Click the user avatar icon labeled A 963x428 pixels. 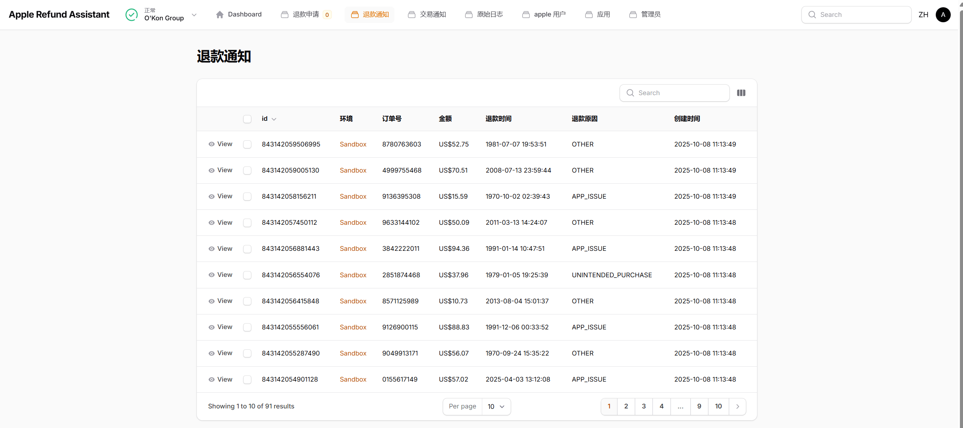click(x=943, y=15)
